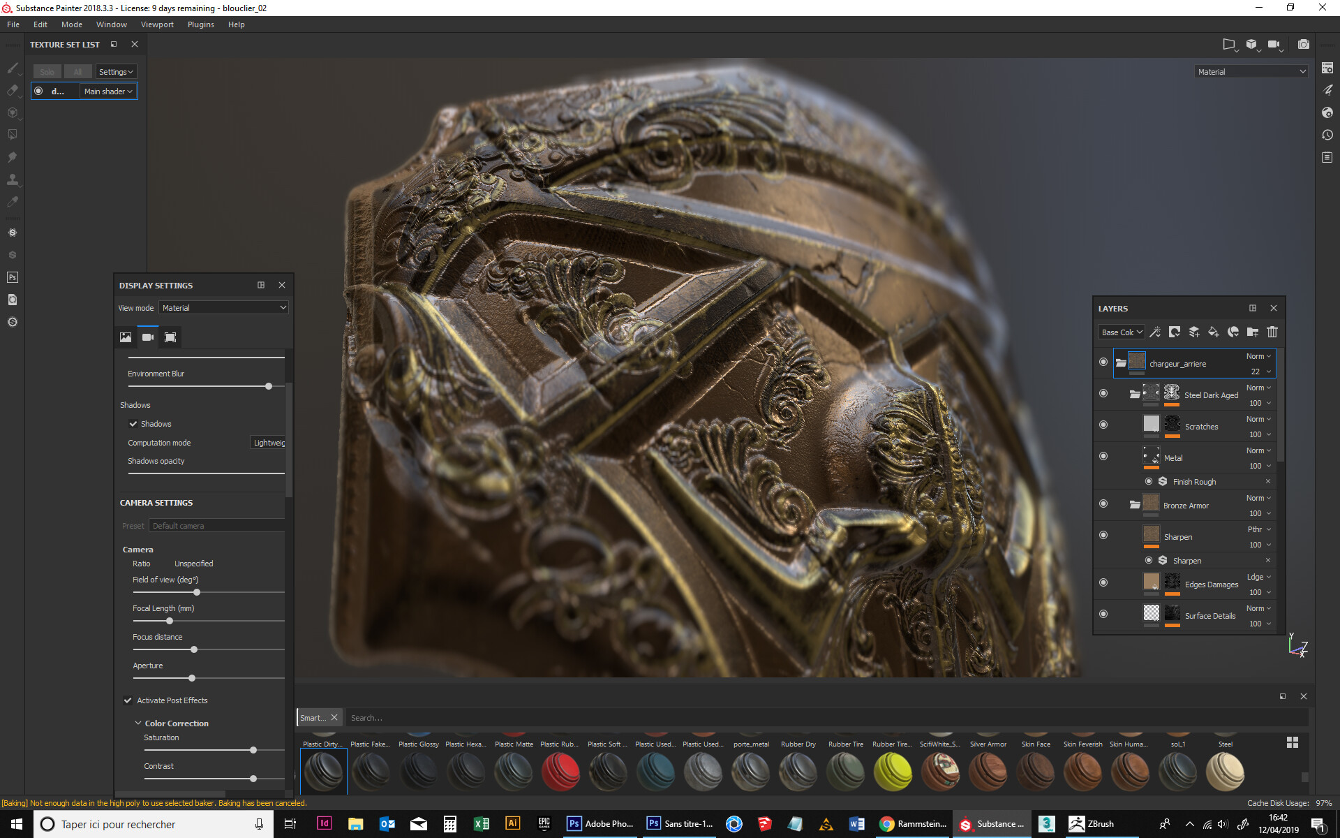The height and width of the screenshot is (838, 1340).
Task: Select the Plastic Rub... red smart material
Action: [560, 771]
